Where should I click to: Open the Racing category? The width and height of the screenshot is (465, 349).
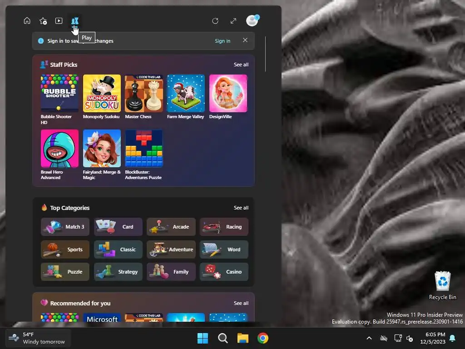(x=224, y=227)
